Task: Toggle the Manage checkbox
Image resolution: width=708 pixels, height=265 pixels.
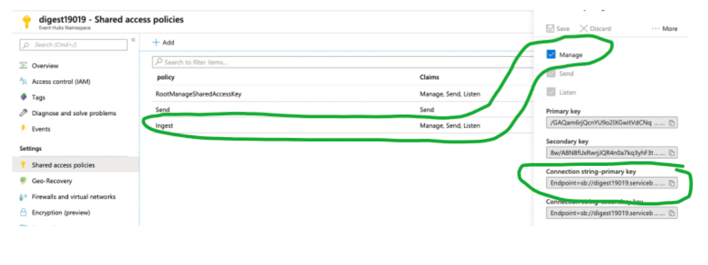Action: click(x=551, y=55)
